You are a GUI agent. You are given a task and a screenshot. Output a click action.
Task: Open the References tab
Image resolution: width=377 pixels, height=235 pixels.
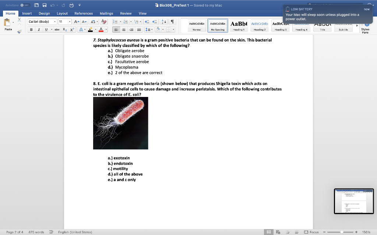pyautogui.click(x=84, y=14)
